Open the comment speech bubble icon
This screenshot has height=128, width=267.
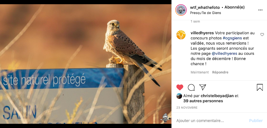(191, 87)
